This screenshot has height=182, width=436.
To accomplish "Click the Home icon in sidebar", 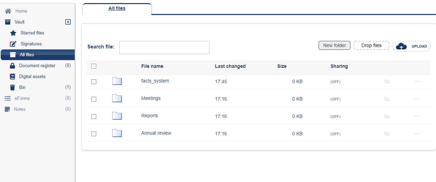I will pyautogui.click(x=8, y=11).
